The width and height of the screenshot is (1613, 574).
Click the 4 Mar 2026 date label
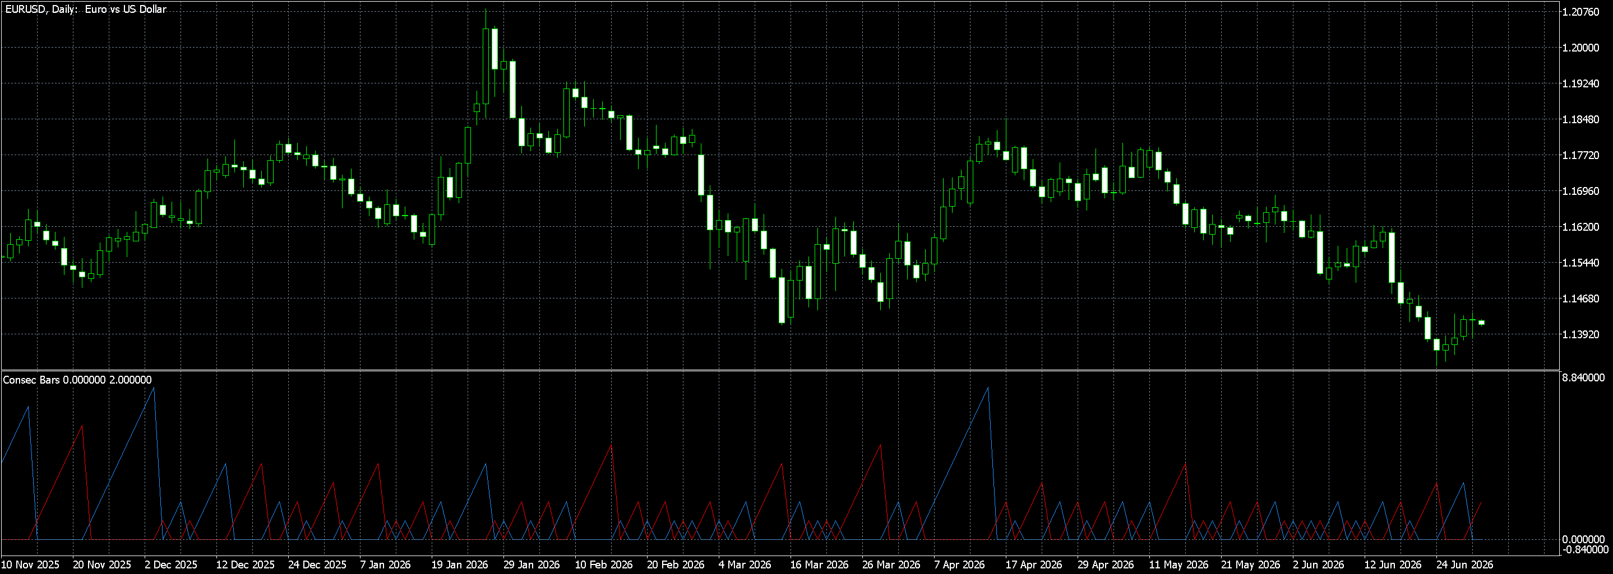[745, 564]
